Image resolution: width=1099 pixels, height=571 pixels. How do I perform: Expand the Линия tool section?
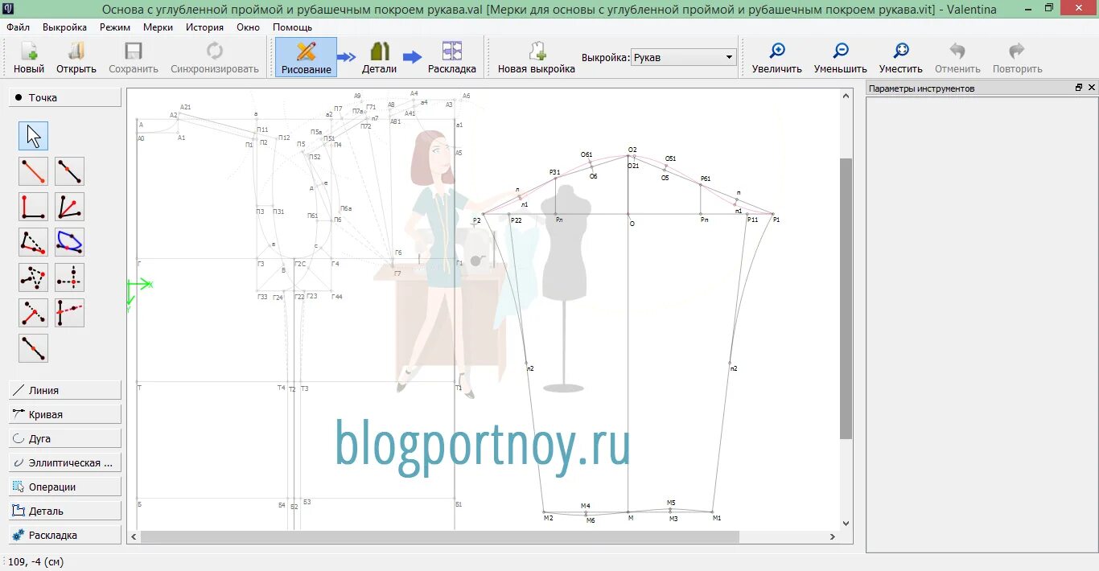tap(65, 390)
